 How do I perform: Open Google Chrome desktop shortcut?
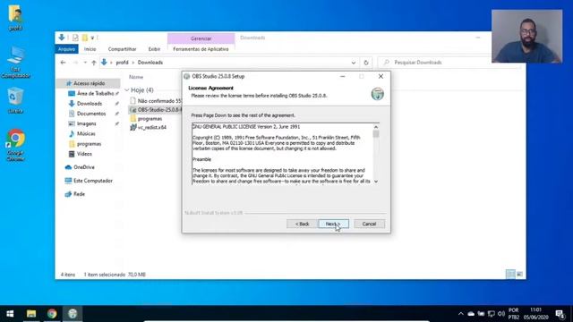(15, 145)
